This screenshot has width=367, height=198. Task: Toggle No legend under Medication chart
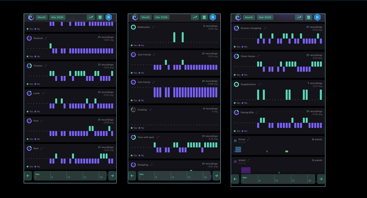tap(141, 45)
